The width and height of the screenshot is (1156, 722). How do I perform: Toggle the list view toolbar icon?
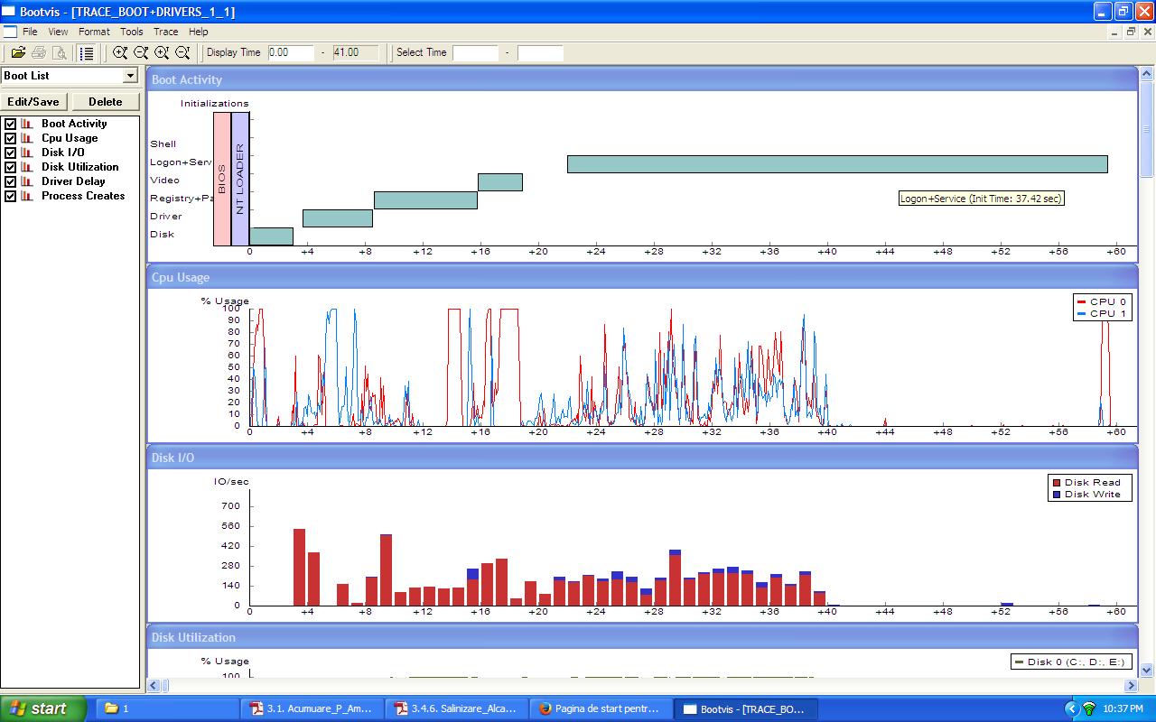pos(87,53)
